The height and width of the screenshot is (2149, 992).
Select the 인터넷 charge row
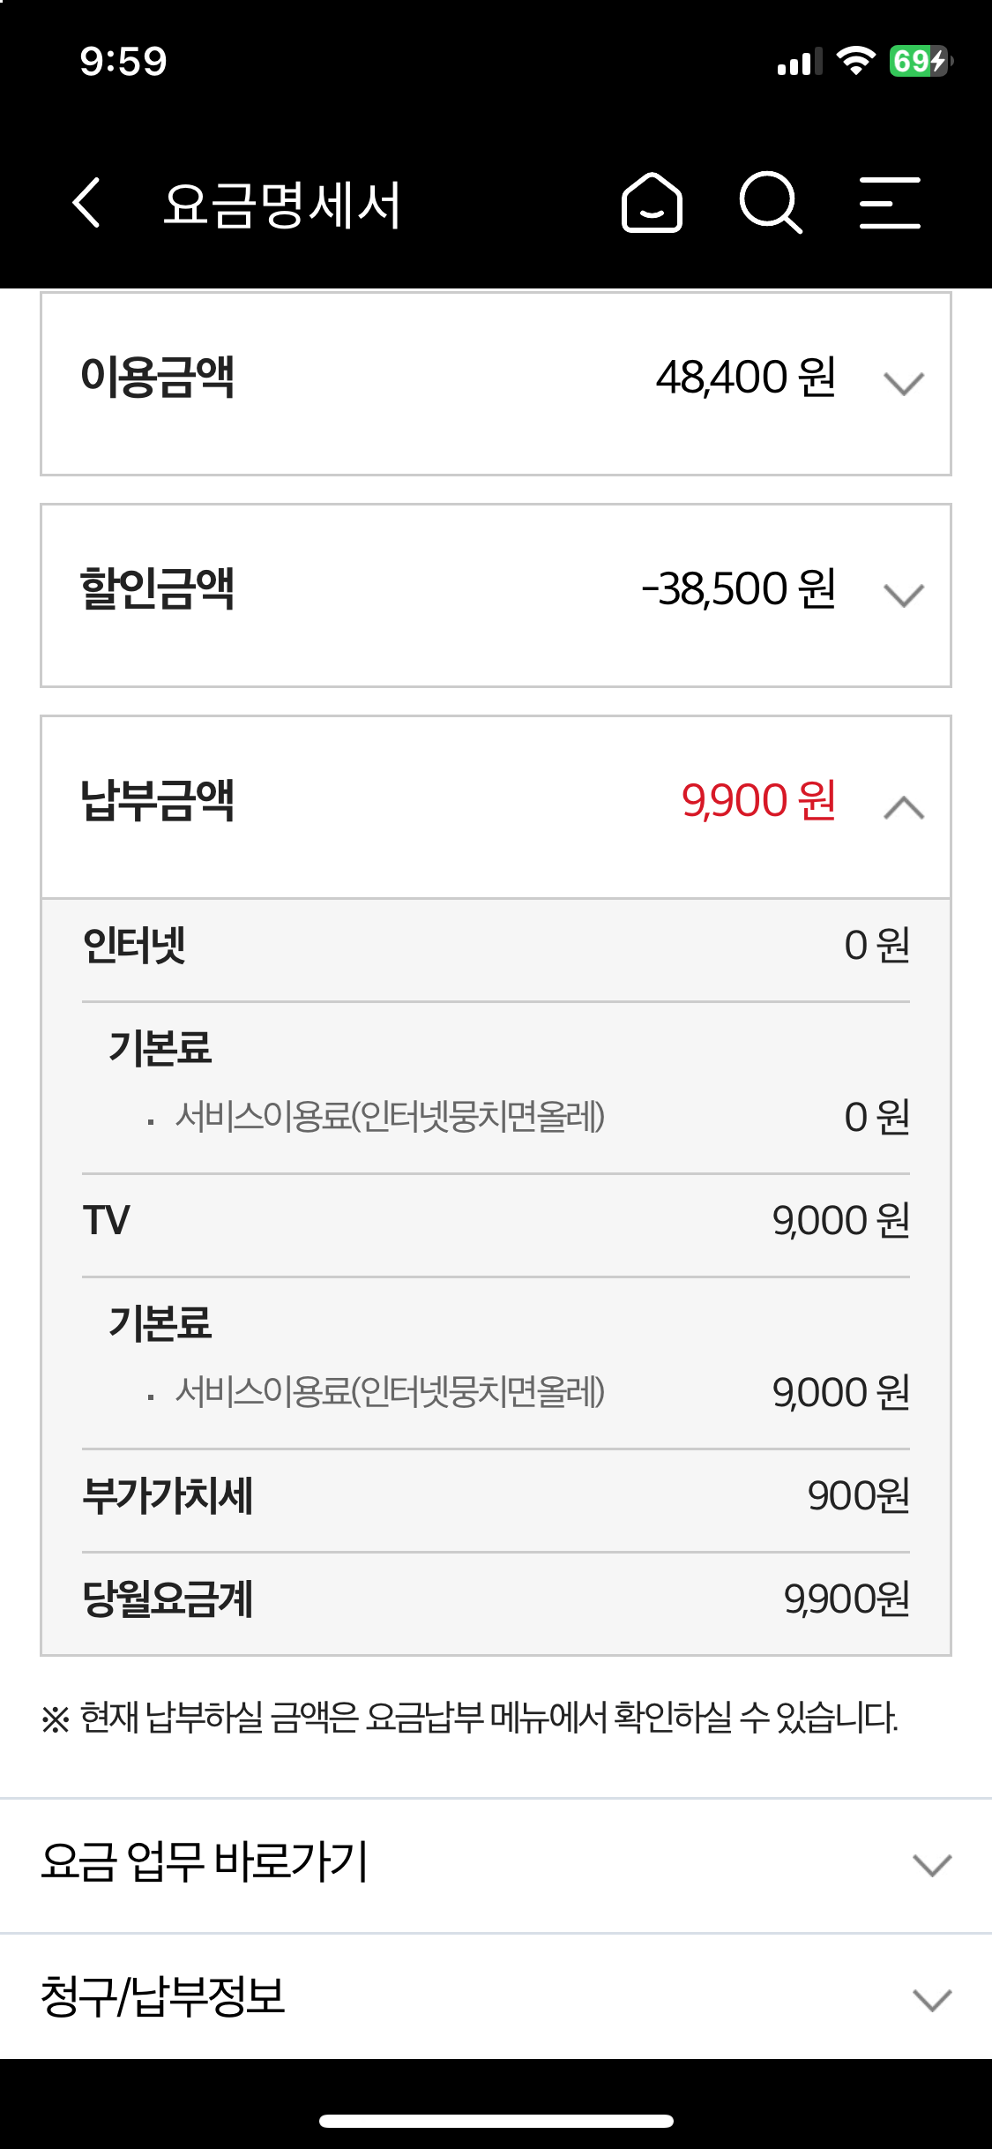[496, 946]
